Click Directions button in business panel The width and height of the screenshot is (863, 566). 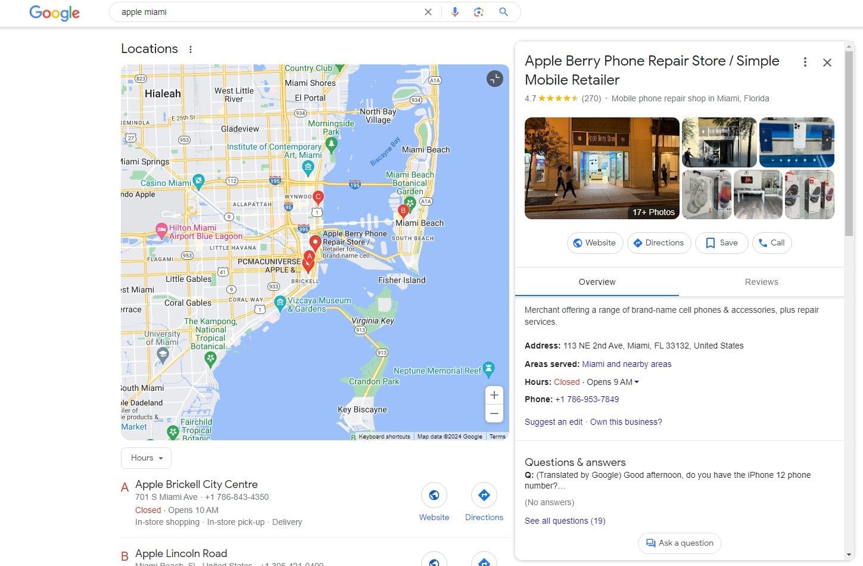click(x=659, y=242)
